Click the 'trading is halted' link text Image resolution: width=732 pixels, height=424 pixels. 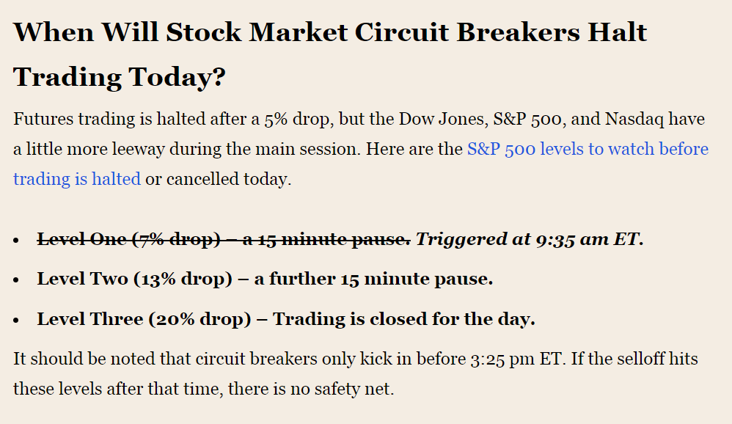[x=76, y=179]
